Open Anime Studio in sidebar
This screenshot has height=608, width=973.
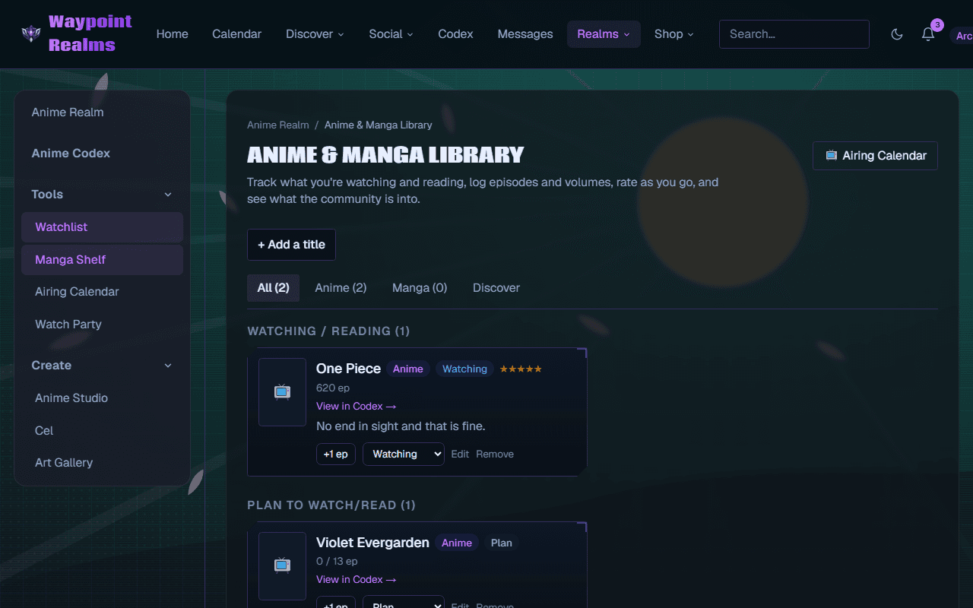pos(102,398)
